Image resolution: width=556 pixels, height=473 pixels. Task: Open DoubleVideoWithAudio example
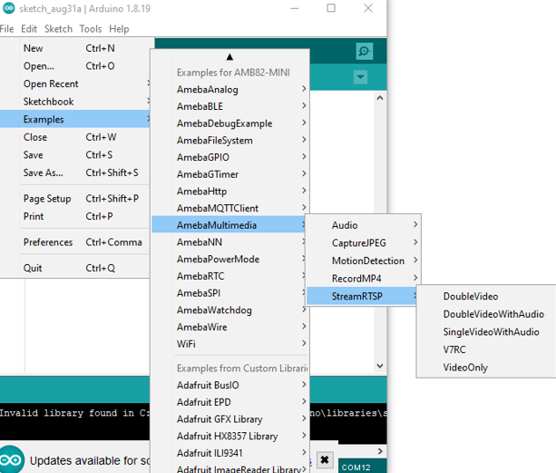[x=493, y=314]
